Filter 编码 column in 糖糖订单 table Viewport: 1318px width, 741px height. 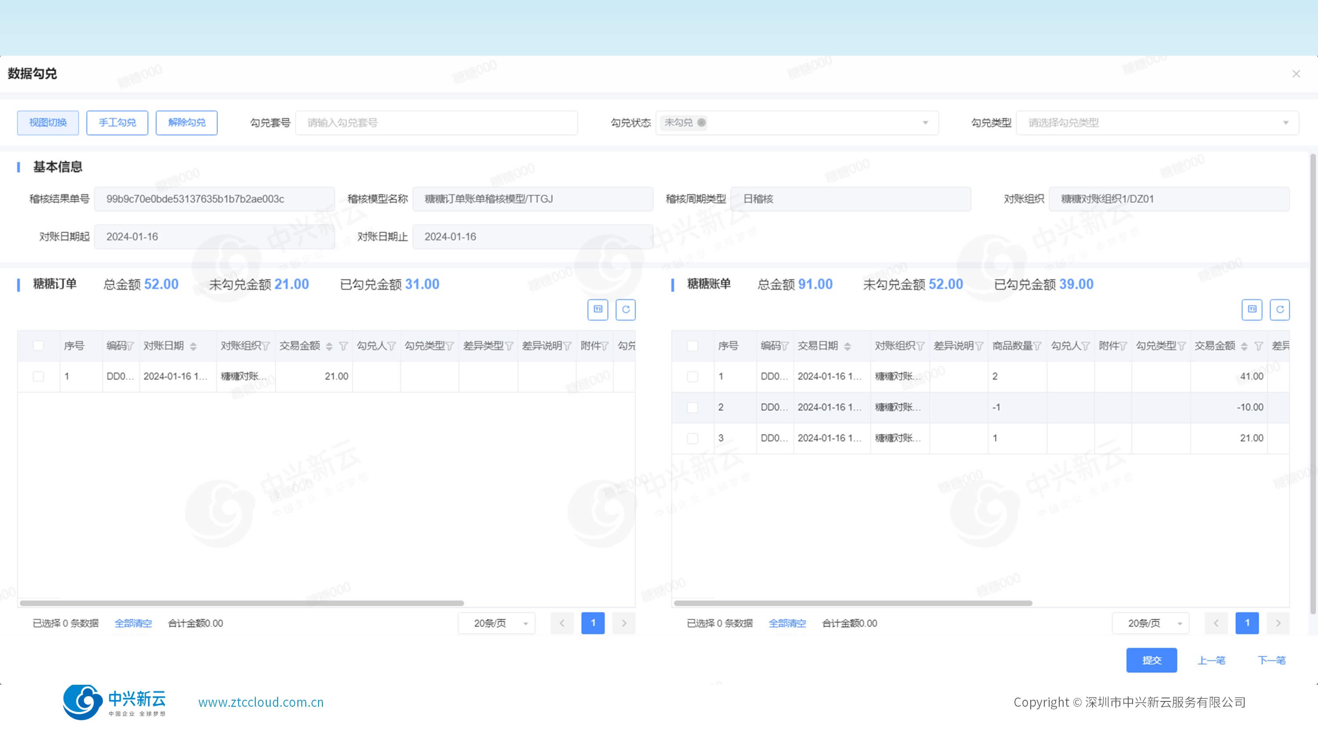[x=130, y=346]
